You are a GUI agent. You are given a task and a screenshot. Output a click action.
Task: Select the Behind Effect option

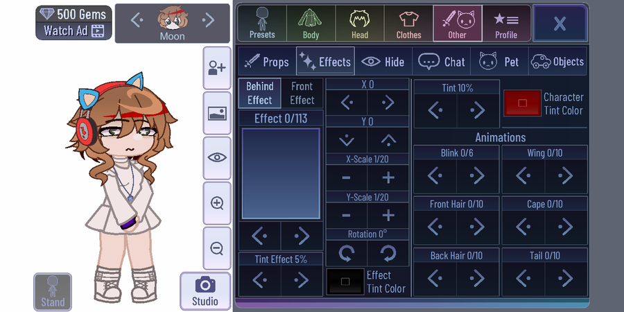pos(259,93)
